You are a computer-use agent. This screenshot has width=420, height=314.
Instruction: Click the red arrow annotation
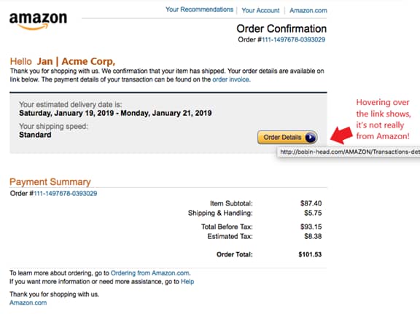pos(341,135)
